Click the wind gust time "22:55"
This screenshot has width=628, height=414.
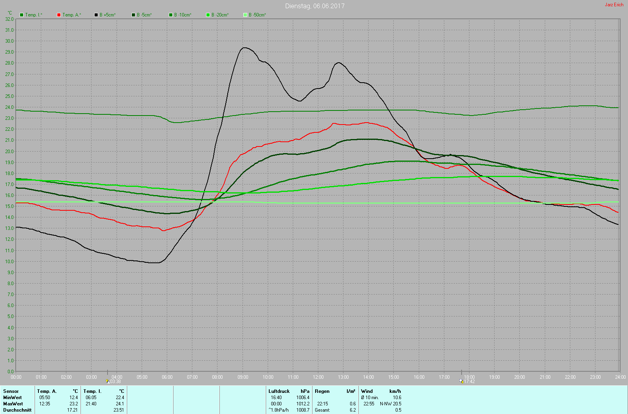pyautogui.click(x=369, y=404)
